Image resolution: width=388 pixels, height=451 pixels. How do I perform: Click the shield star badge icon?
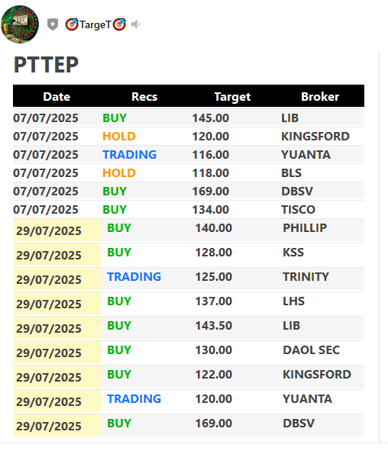(53, 24)
